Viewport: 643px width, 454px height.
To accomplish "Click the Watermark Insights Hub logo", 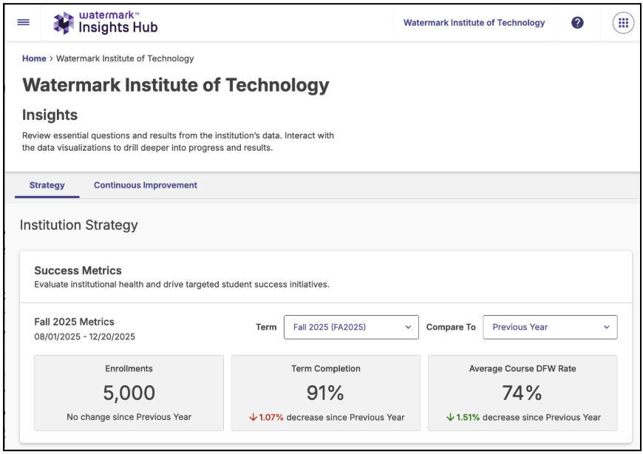I will pos(106,23).
